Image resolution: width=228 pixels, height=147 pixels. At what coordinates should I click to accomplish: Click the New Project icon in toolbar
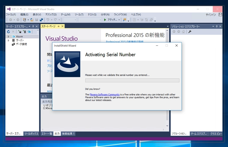[24, 20]
